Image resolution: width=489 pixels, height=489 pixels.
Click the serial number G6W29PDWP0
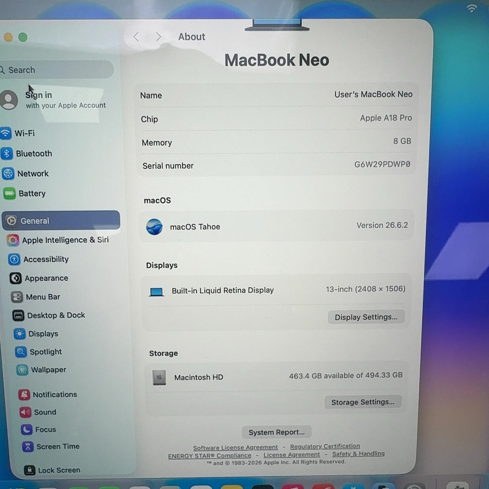tap(382, 164)
